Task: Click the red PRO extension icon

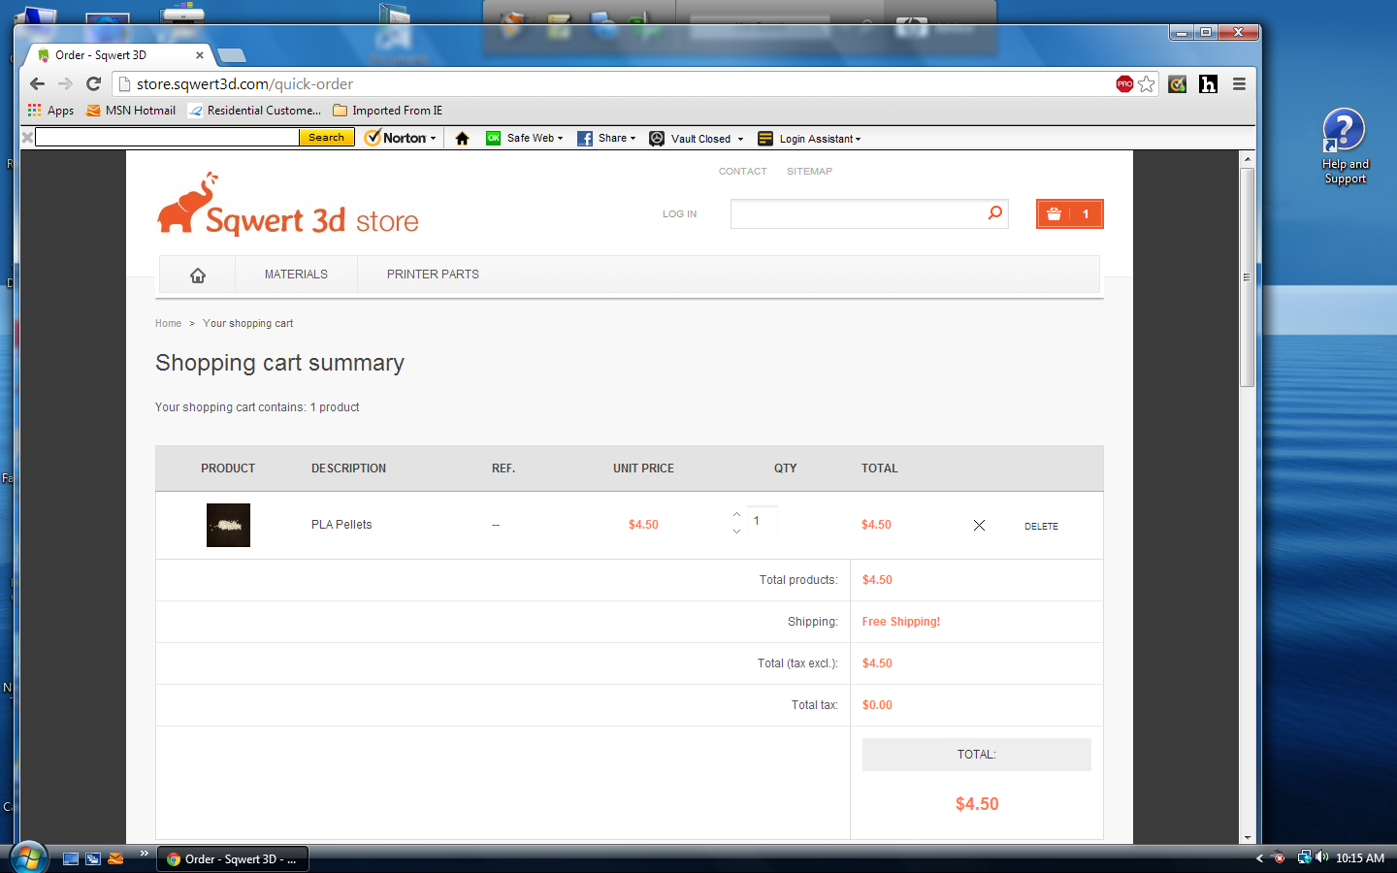Action: [x=1124, y=84]
